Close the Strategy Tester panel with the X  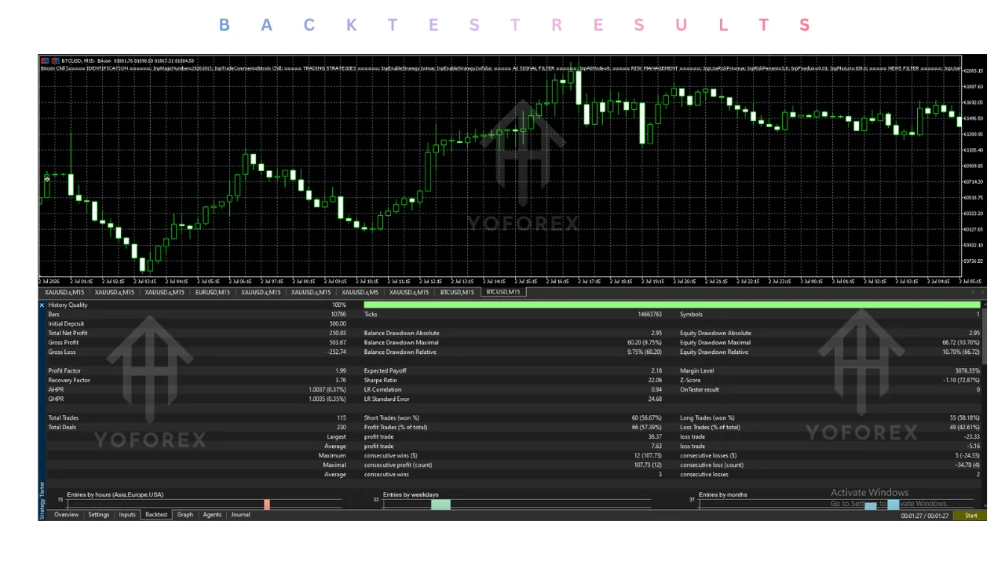click(x=42, y=304)
